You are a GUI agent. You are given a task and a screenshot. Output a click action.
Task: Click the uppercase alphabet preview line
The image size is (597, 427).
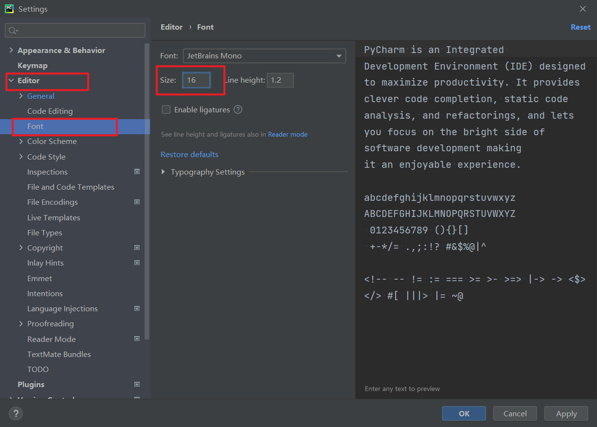point(440,213)
